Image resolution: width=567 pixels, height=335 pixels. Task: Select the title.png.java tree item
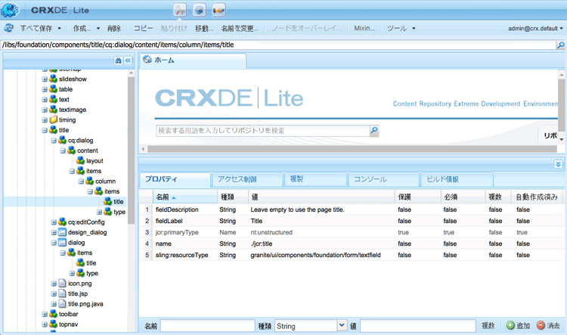coord(85,304)
